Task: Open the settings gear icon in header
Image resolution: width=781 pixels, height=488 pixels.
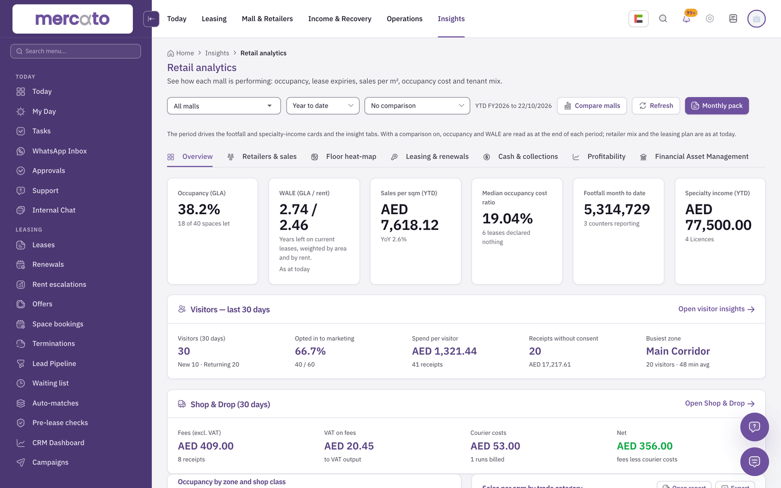Action: point(710,19)
